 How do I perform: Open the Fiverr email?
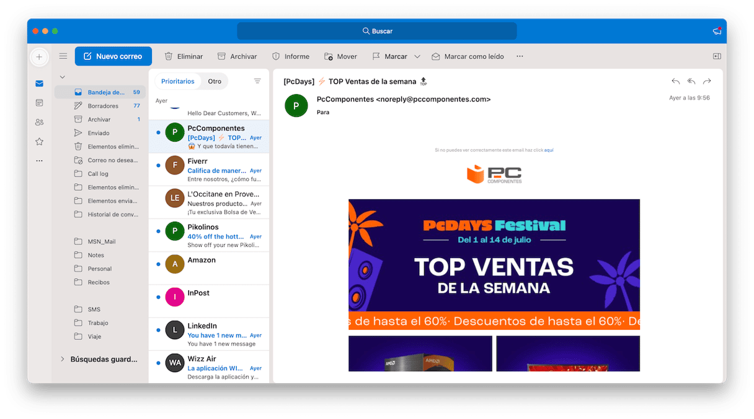tap(209, 170)
